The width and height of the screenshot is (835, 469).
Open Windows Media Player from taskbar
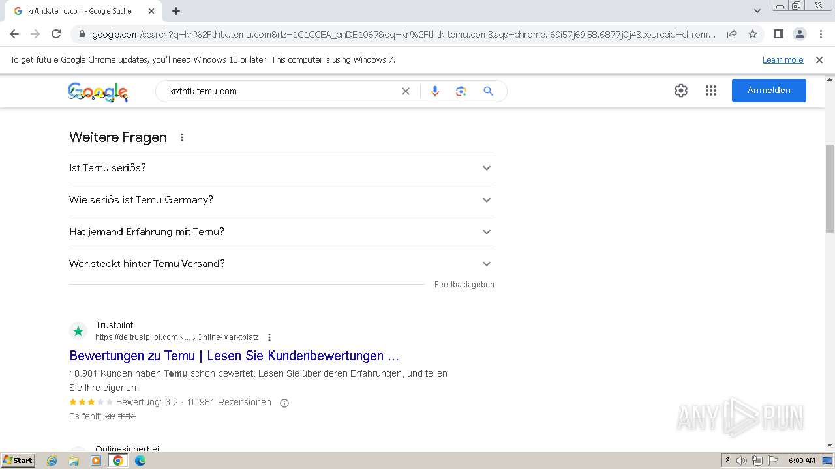click(x=96, y=461)
